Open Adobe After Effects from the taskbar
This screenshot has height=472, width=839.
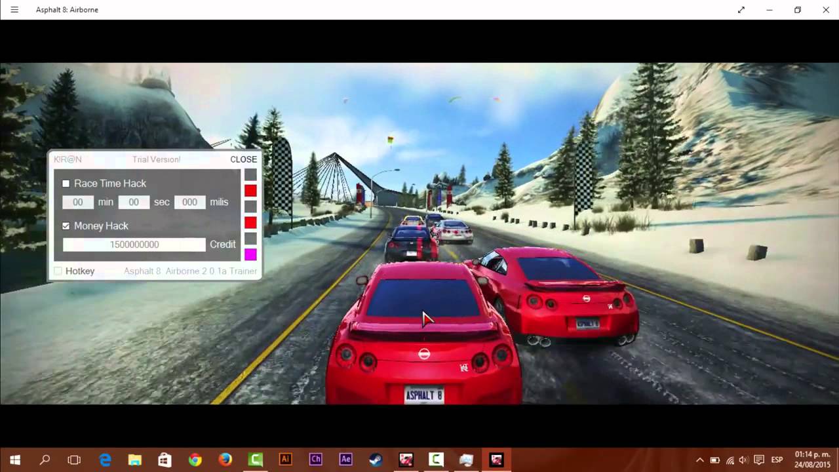pos(345,460)
